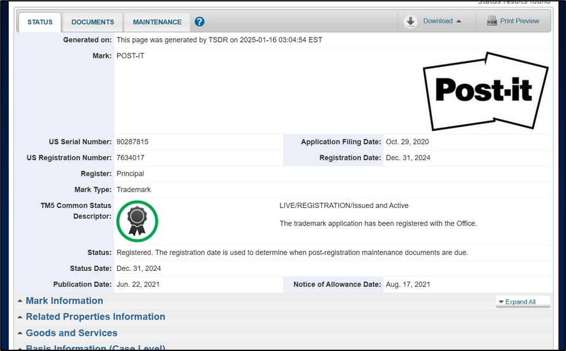The height and width of the screenshot is (351, 566).
Task: Click the arrow beside Related Properties Information
Action: click(x=20, y=317)
